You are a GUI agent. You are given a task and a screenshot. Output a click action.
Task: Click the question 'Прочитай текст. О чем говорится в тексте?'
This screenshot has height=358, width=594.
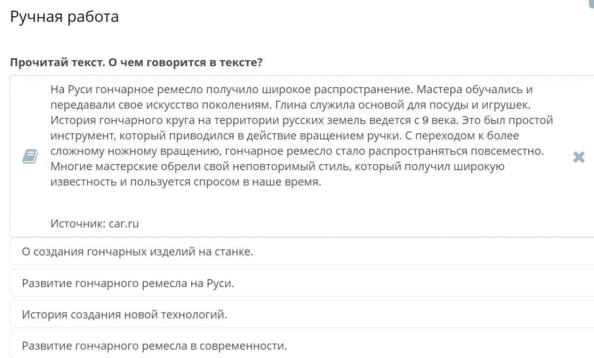(x=136, y=62)
